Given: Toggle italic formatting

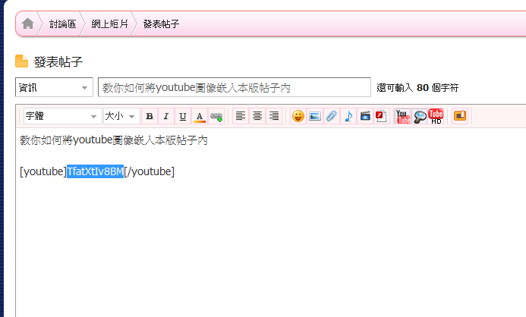Looking at the screenshot, I should point(166,116).
